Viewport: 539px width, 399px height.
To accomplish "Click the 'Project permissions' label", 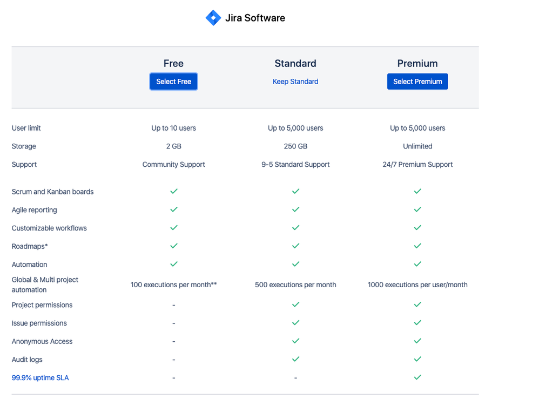I will coord(42,305).
